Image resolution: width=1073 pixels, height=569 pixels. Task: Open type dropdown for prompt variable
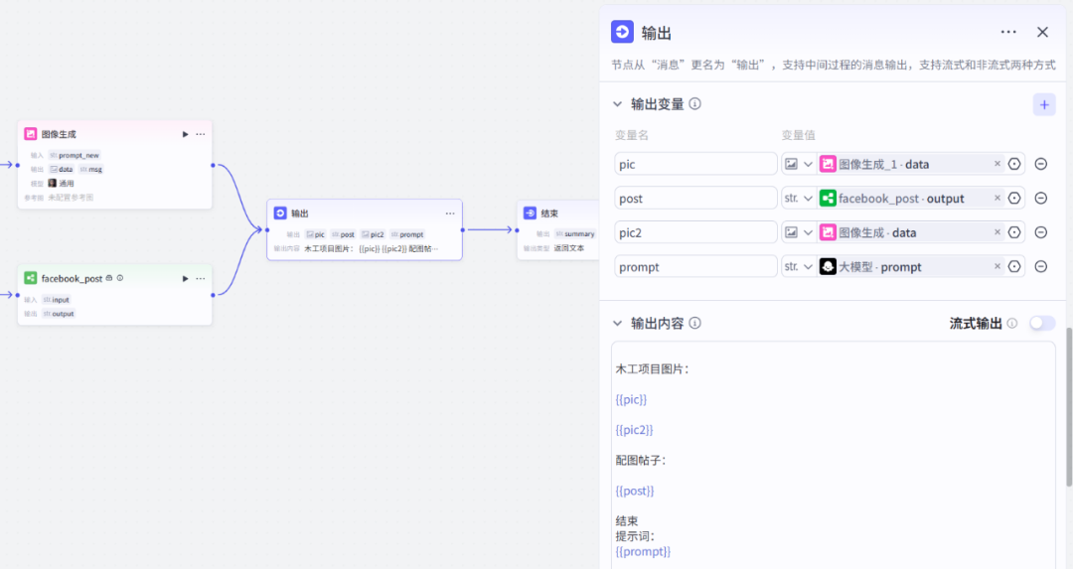(799, 267)
